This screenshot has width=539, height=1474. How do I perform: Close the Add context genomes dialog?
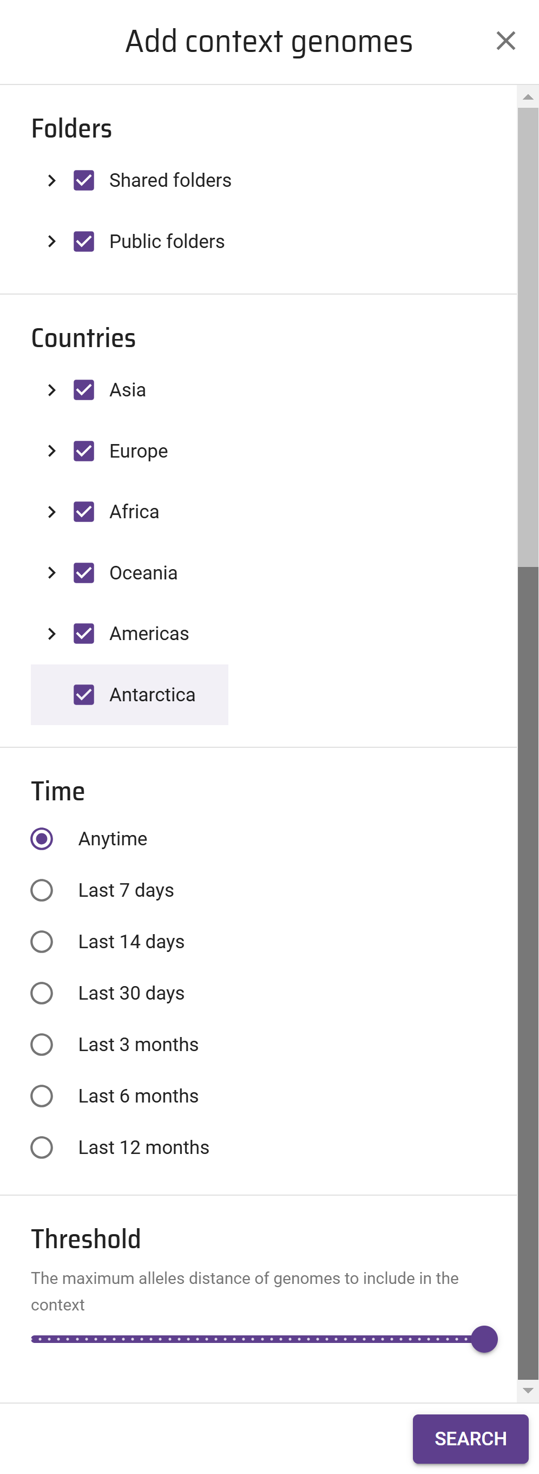pyautogui.click(x=505, y=41)
